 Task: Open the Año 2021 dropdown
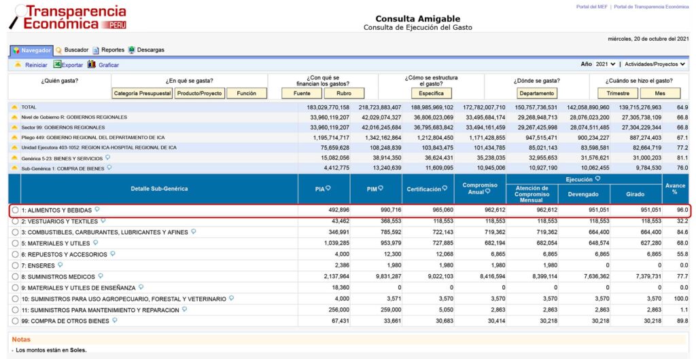tap(606, 64)
